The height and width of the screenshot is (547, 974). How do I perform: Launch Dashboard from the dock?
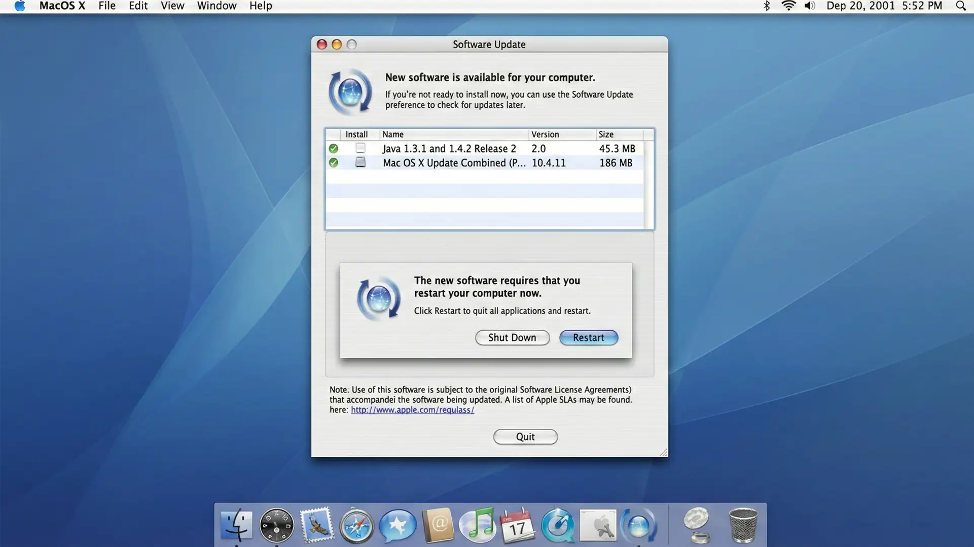pyautogui.click(x=276, y=525)
